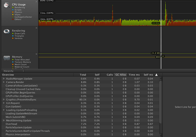The height and width of the screenshot is (137, 196).
Task: Click the 33ms (30FPS) chart label
Action: [x=47, y=13]
